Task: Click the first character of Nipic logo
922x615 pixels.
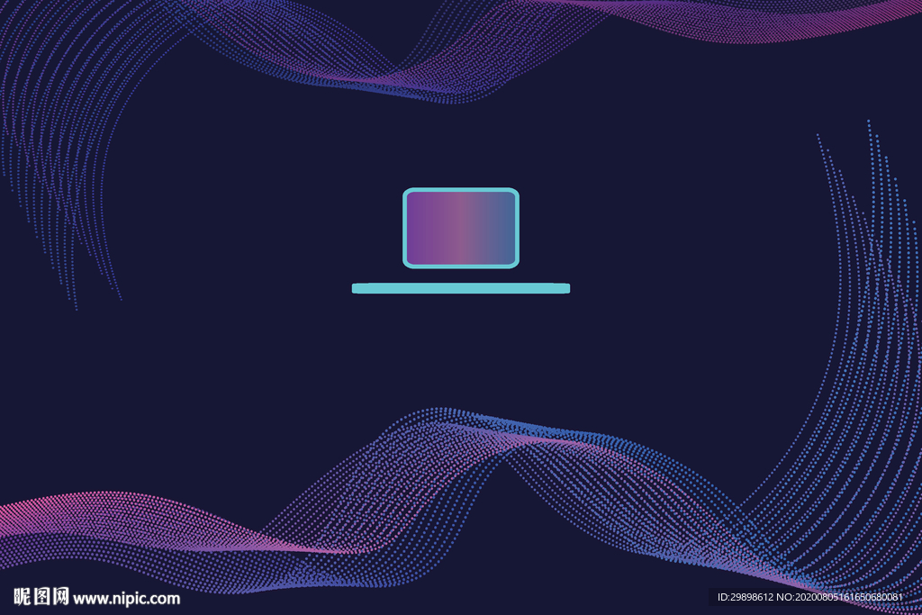Action: click(22, 597)
